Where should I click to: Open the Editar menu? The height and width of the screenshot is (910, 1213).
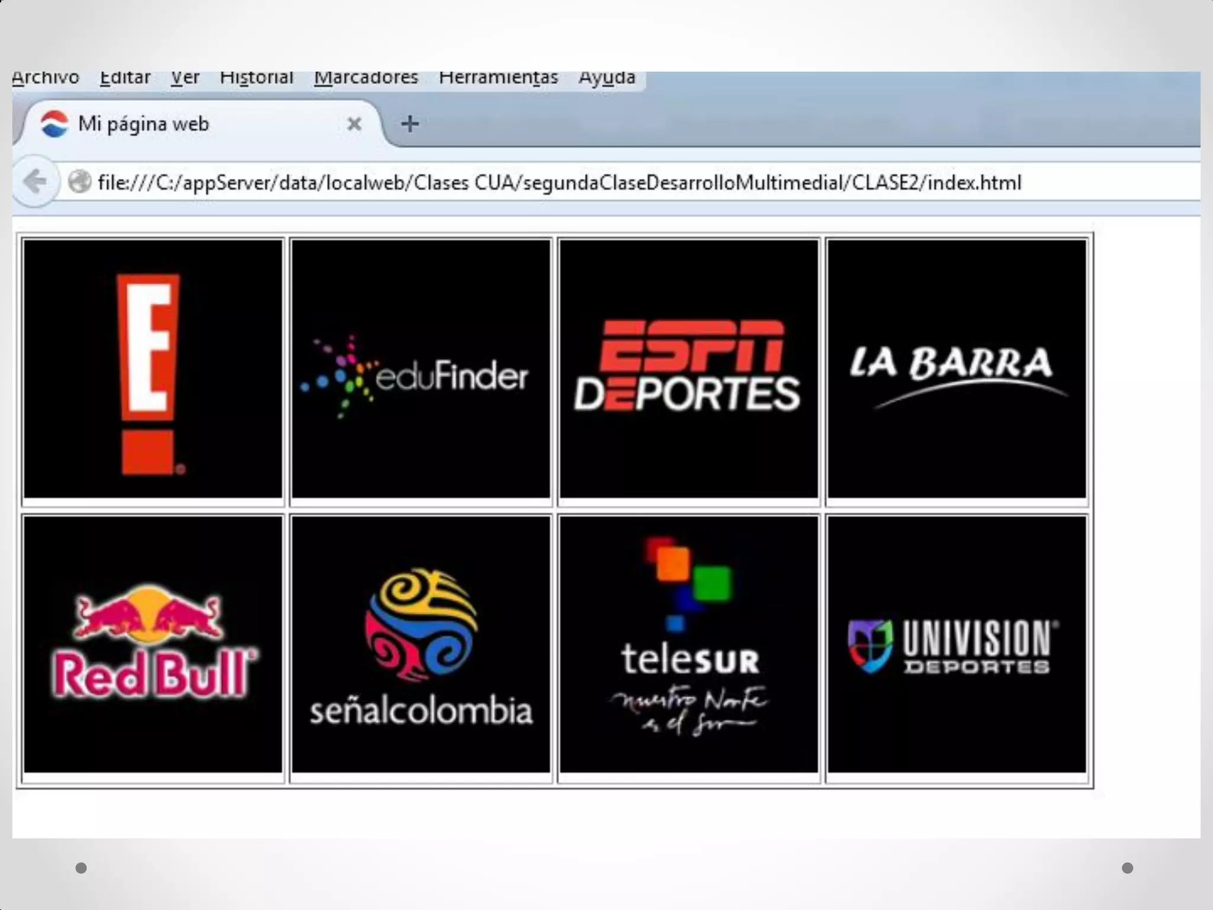[125, 78]
